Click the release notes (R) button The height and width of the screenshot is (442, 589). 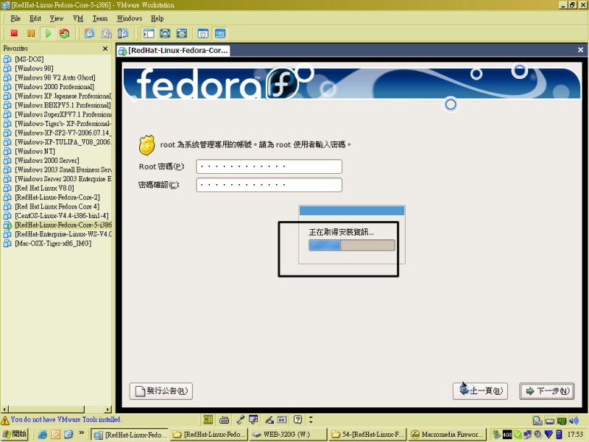pos(161,391)
